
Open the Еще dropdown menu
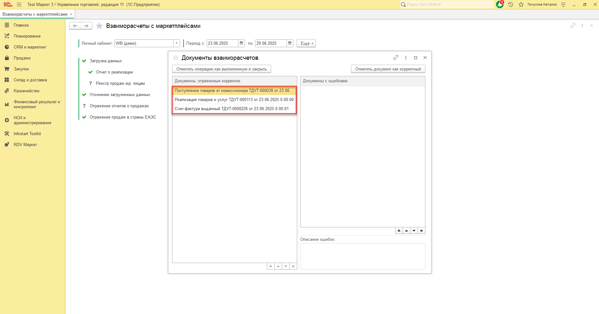(x=306, y=43)
